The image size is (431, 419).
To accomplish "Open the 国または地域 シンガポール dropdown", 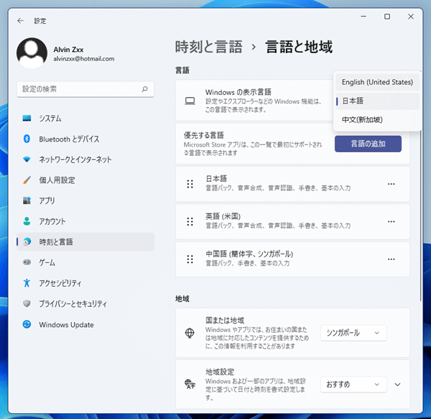I will click(x=353, y=333).
